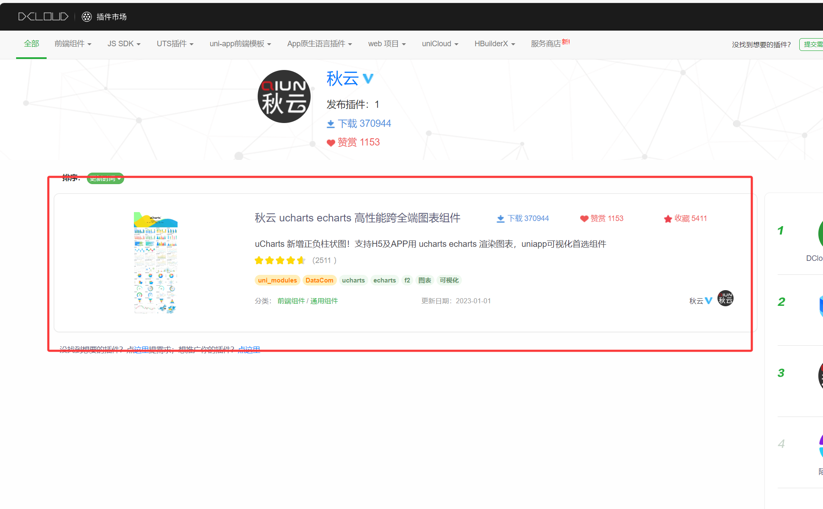Click the 发布插件: 1 text

click(353, 104)
